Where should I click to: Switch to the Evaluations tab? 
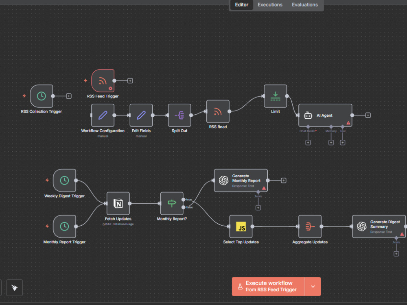(305, 4)
